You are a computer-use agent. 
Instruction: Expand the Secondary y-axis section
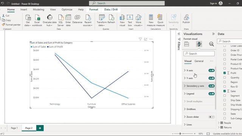185,86
